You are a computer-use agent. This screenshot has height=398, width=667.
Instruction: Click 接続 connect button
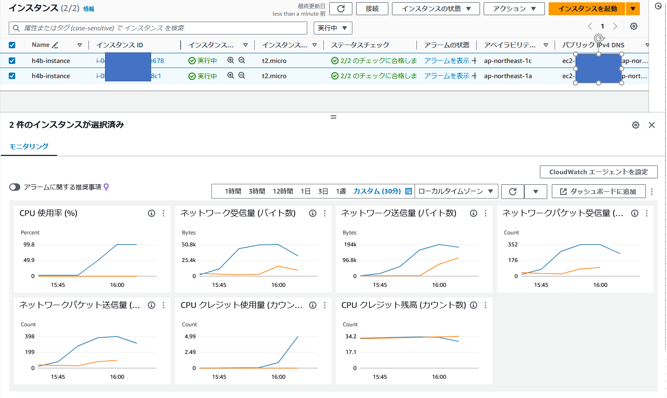pyautogui.click(x=372, y=9)
